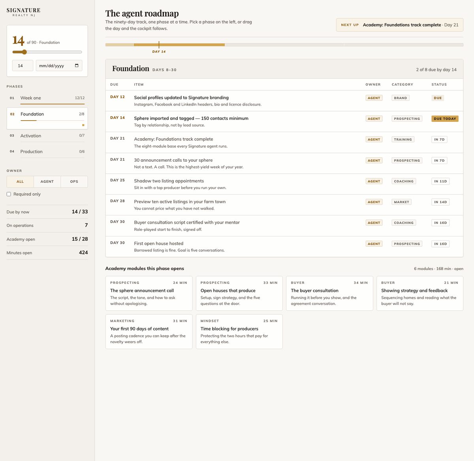
Task: Open the Sphere imported and tagged item
Action: (x=284, y=121)
